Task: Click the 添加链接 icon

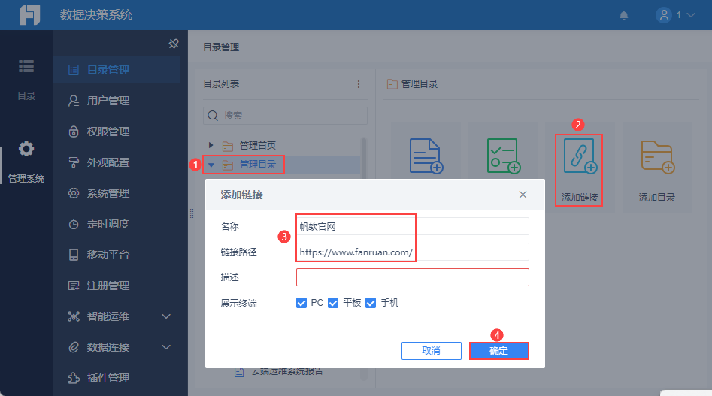Action: click(580, 156)
